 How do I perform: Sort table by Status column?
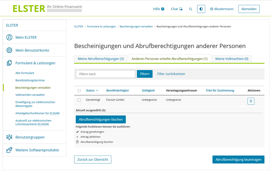click(x=92, y=90)
